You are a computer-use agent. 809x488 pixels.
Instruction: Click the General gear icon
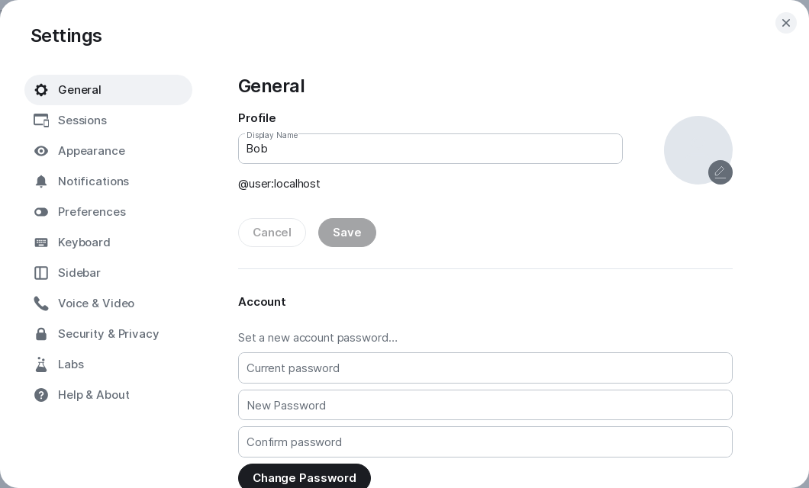(41, 90)
